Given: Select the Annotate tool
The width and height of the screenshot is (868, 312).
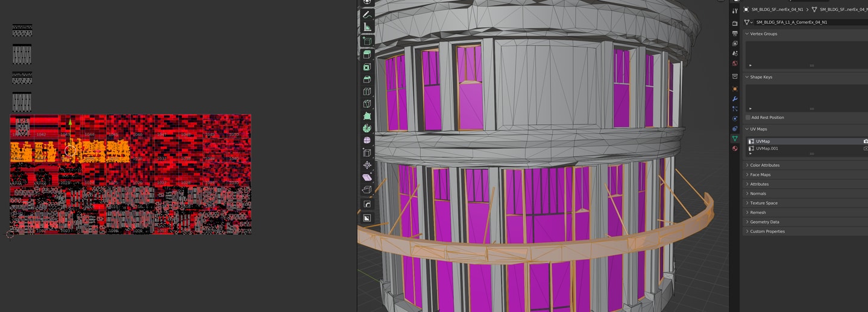Looking at the screenshot, I should (367, 14).
